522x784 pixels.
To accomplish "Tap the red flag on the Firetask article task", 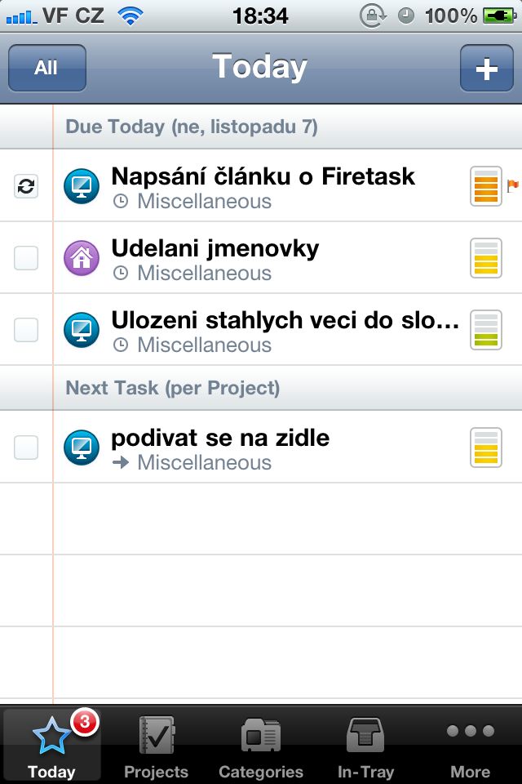I will tap(513, 186).
